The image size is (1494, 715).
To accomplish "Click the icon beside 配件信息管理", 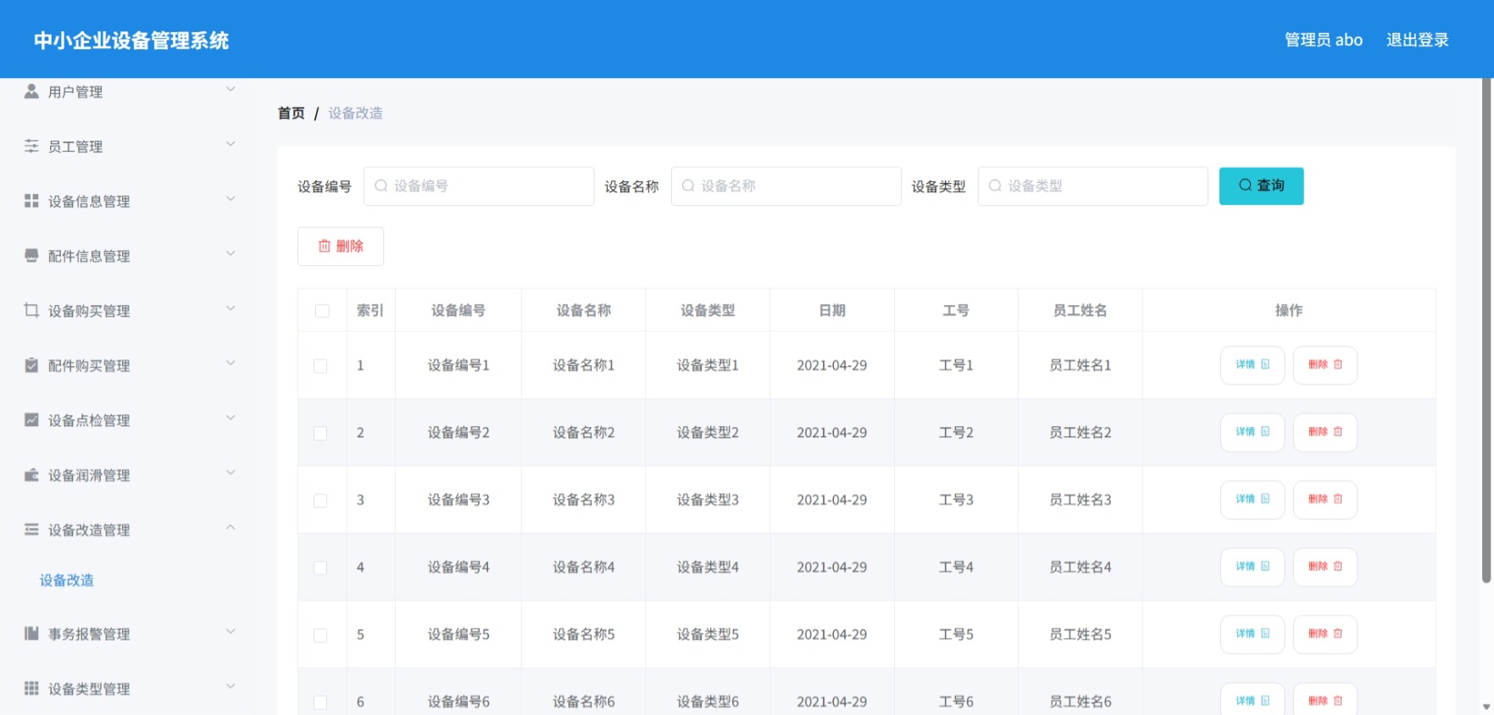I will click(31, 255).
